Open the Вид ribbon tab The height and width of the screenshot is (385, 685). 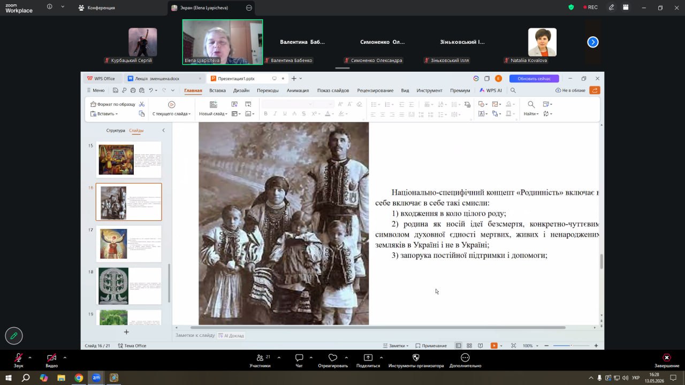(x=405, y=90)
